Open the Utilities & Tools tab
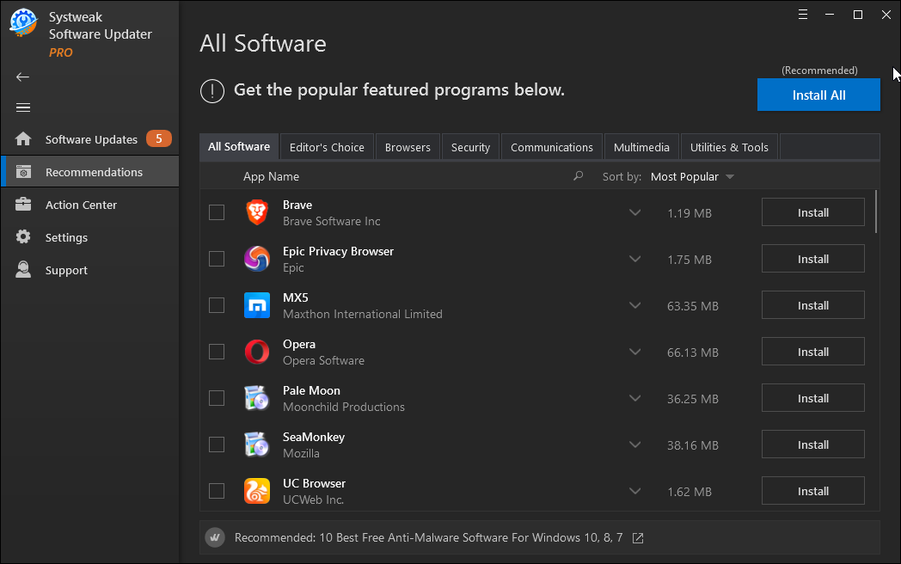 729,147
